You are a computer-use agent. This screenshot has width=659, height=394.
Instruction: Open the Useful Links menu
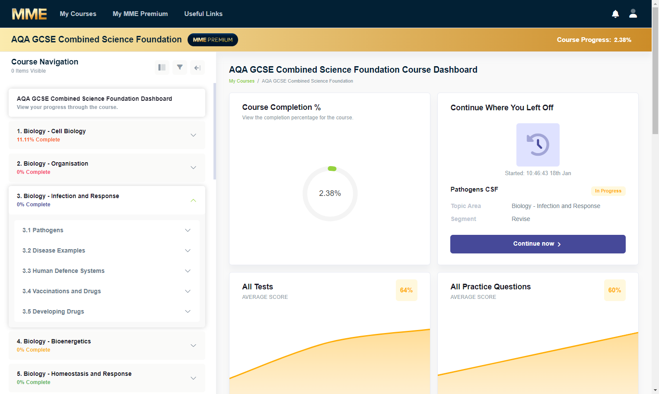coord(204,14)
